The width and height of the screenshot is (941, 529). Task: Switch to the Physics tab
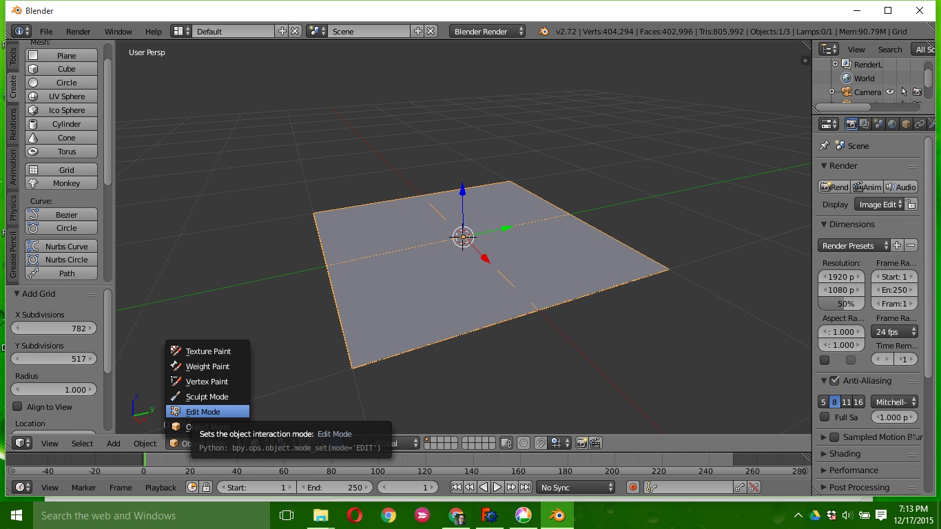[13, 207]
